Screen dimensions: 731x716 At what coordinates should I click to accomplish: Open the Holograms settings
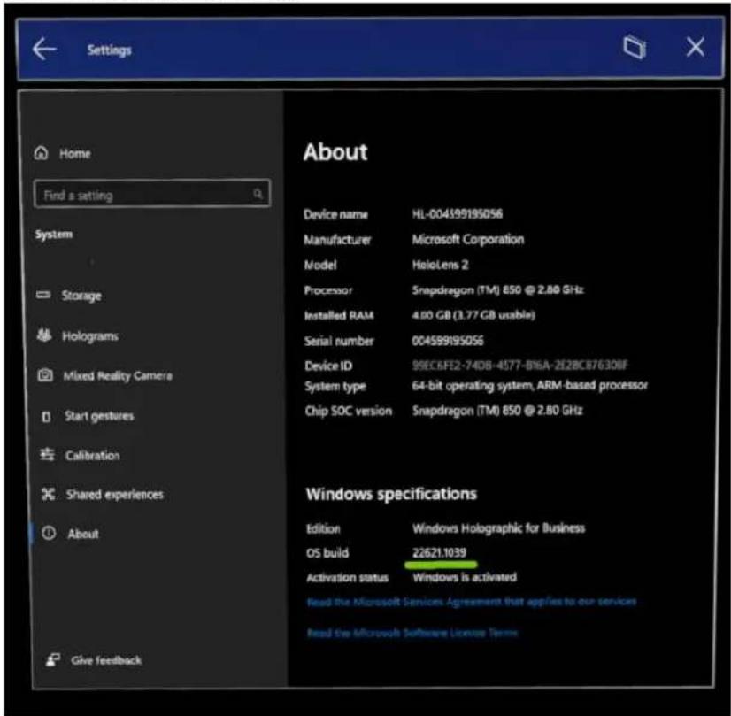click(90, 336)
